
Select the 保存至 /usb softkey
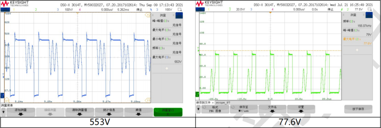coord(244,109)
